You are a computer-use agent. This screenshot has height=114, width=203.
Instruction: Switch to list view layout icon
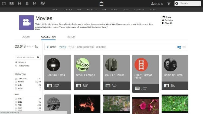[x=184, y=47]
